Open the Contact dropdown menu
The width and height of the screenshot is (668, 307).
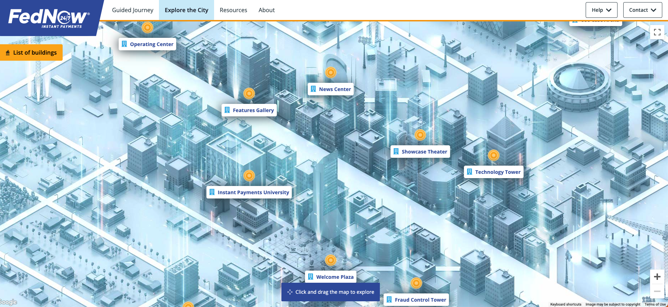(642, 10)
